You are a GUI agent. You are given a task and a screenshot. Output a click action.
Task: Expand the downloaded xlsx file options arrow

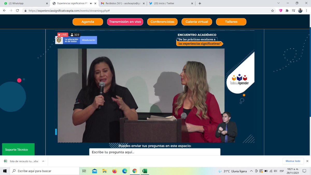(x=43, y=161)
